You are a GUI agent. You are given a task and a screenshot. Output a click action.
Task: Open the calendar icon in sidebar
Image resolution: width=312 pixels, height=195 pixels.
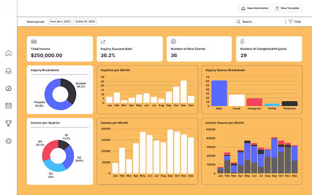click(8, 106)
